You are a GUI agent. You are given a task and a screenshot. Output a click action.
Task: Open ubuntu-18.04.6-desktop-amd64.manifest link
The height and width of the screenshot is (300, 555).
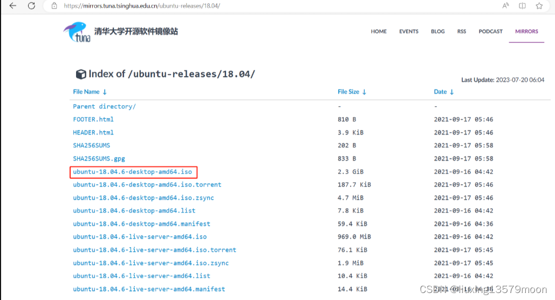141,224
